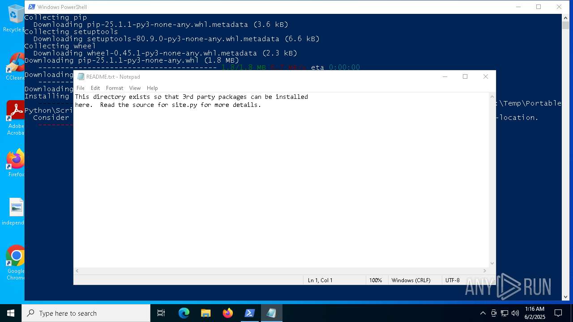Minimize the PowerShell window
The image size is (573, 322).
518,7
